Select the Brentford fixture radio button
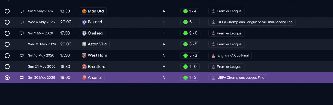Image resolution: width=333 pixels, height=105 pixels. pyautogui.click(x=7, y=67)
